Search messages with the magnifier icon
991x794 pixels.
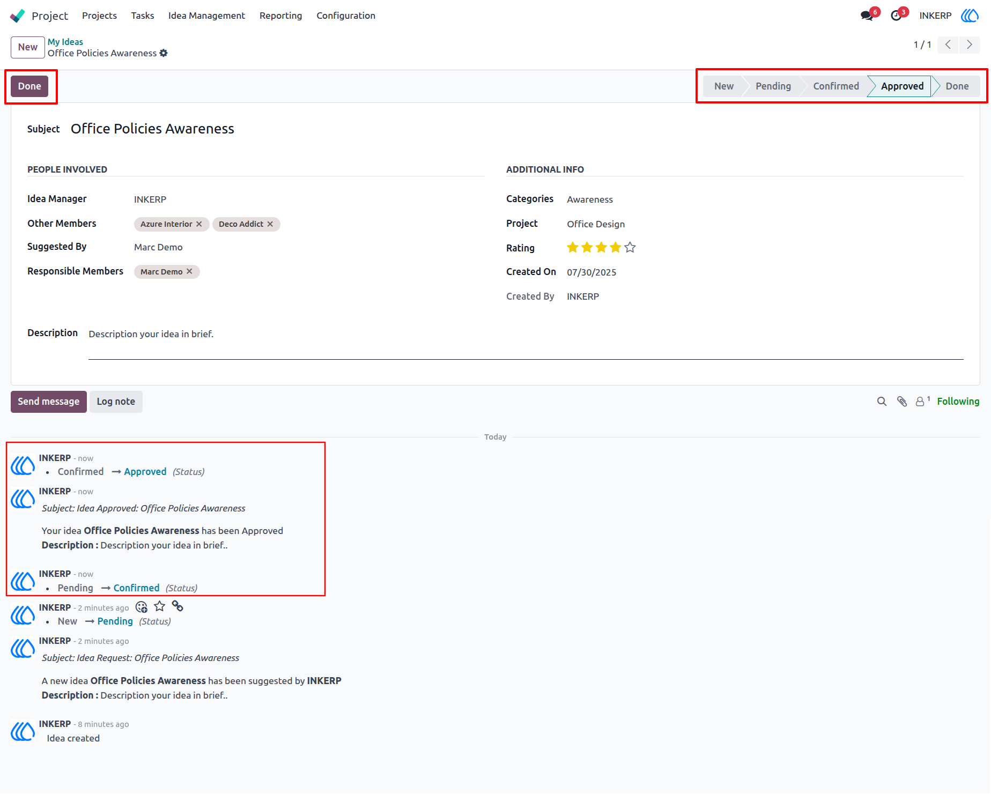(x=882, y=402)
